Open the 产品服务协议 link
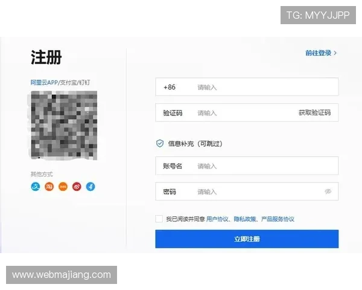This screenshot has width=362, height=290. pos(278,219)
